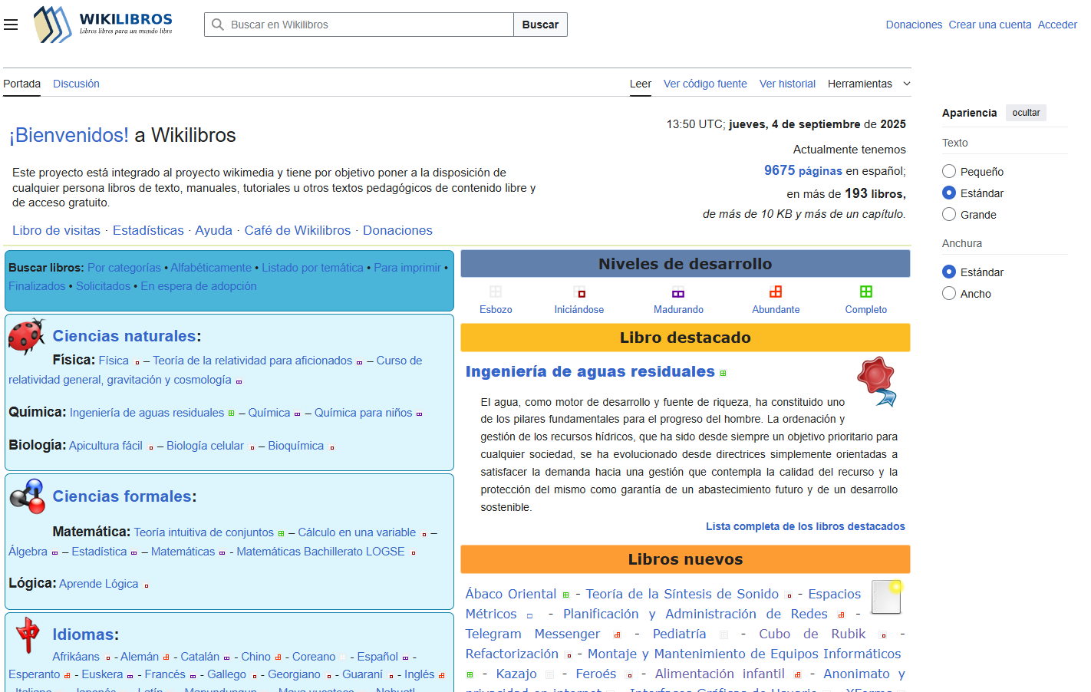Select the Ancho width option
Screen dimensions: 1091x692
click(x=949, y=293)
